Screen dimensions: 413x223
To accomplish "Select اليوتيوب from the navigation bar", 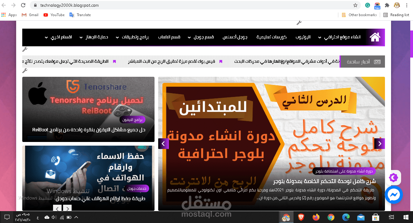I will pos(302,37).
